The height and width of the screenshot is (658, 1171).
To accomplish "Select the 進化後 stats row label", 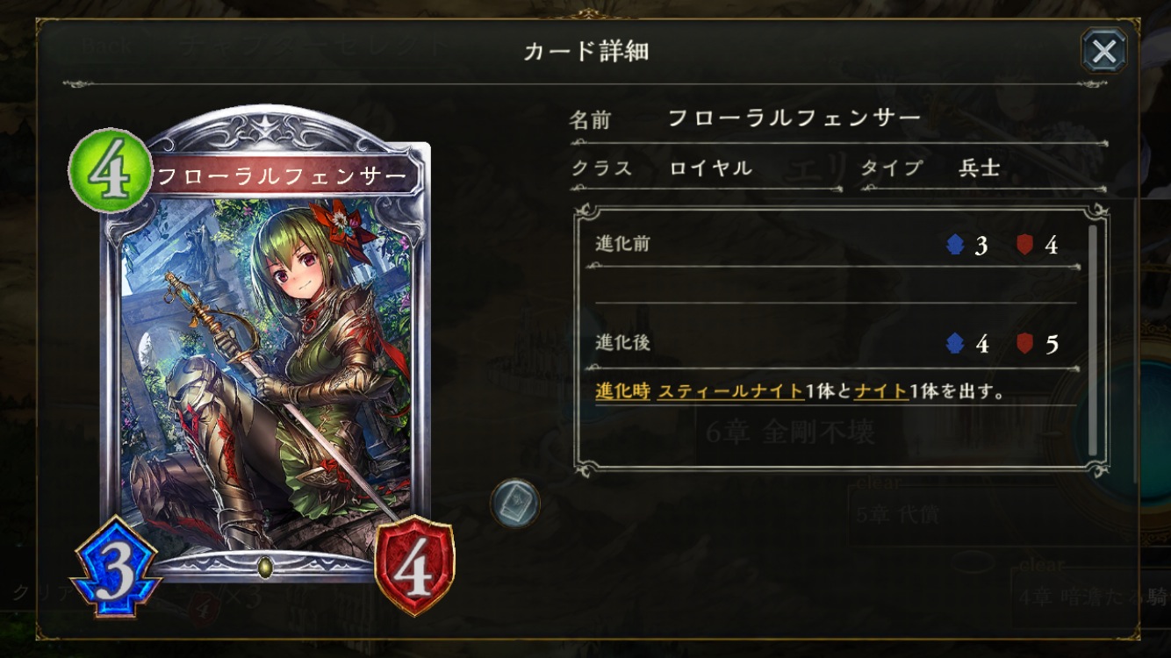I will pos(622,342).
